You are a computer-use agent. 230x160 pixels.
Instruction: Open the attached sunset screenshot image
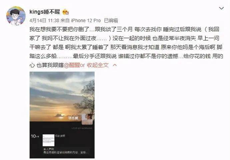coord(62,115)
